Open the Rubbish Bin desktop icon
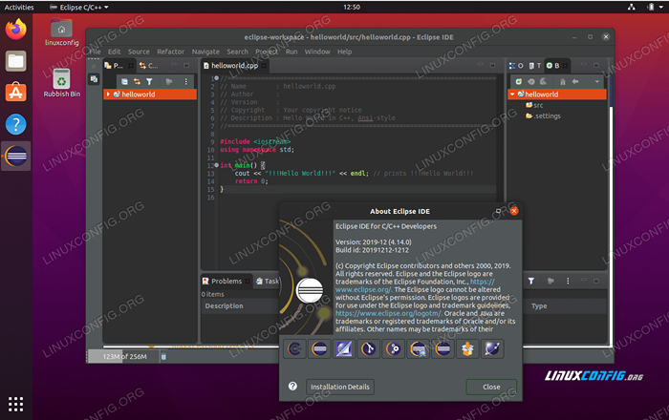669x420 pixels. (x=62, y=83)
